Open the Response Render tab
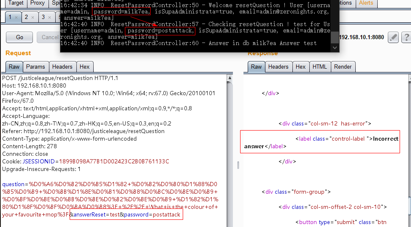This screenshot has height=227, width=411. click(343, 67)
